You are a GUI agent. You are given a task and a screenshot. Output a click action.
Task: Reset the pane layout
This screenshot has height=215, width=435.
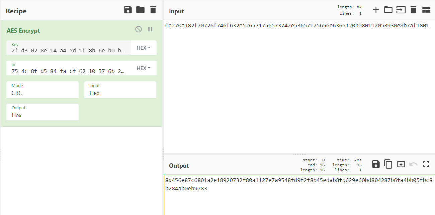click(426, 10)
